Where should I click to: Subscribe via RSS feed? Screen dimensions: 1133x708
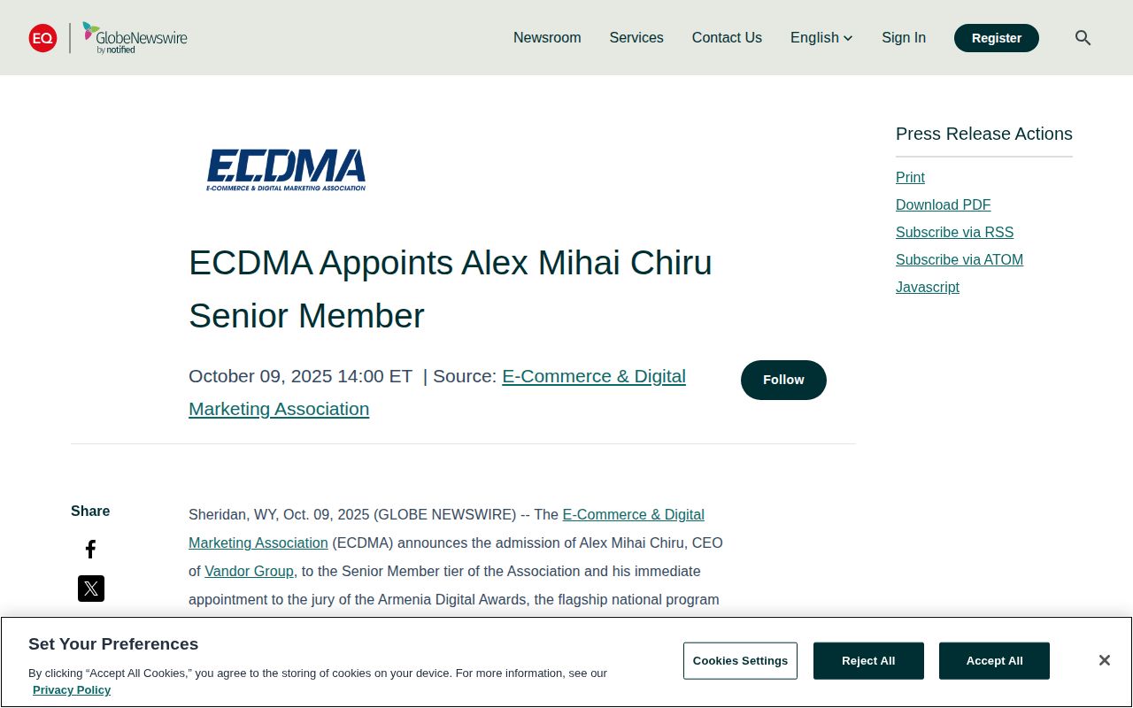[954, 232]
